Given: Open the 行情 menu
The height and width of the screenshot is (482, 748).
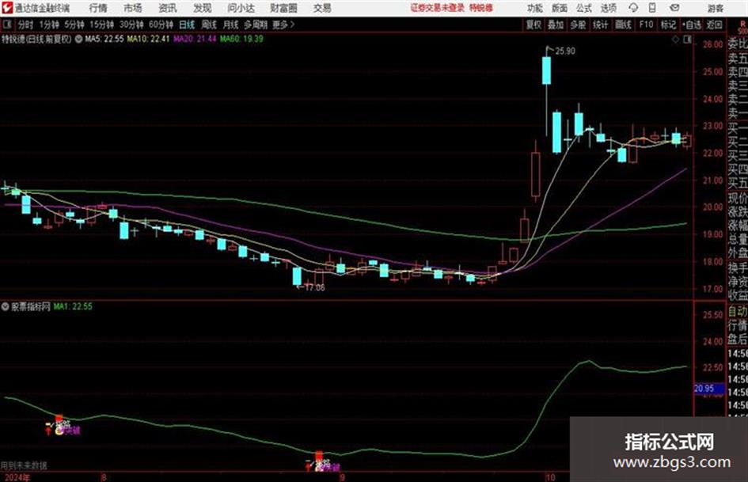Looking at the screenshot, I should pos(98,8).
